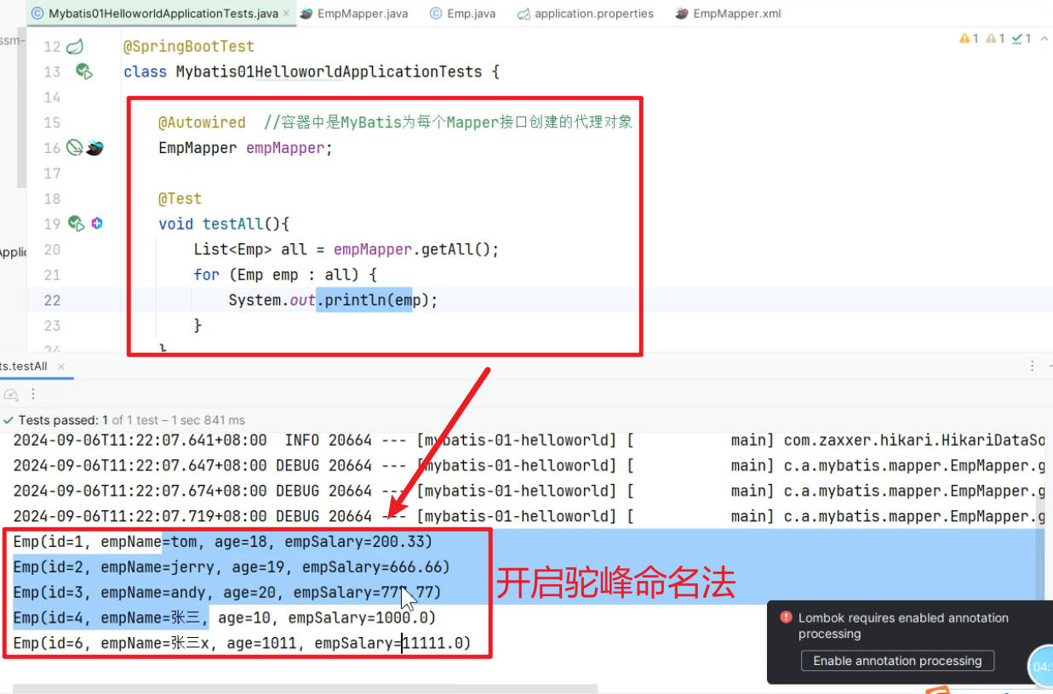
Task: Click the console horizontal scrollbar
Action: point(305,688)
